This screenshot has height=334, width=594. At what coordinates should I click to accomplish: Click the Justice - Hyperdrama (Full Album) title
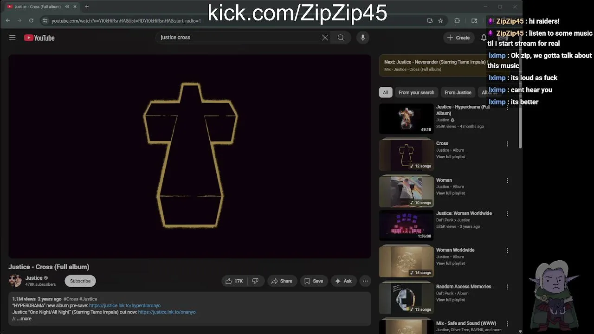(x=463, y=110)
